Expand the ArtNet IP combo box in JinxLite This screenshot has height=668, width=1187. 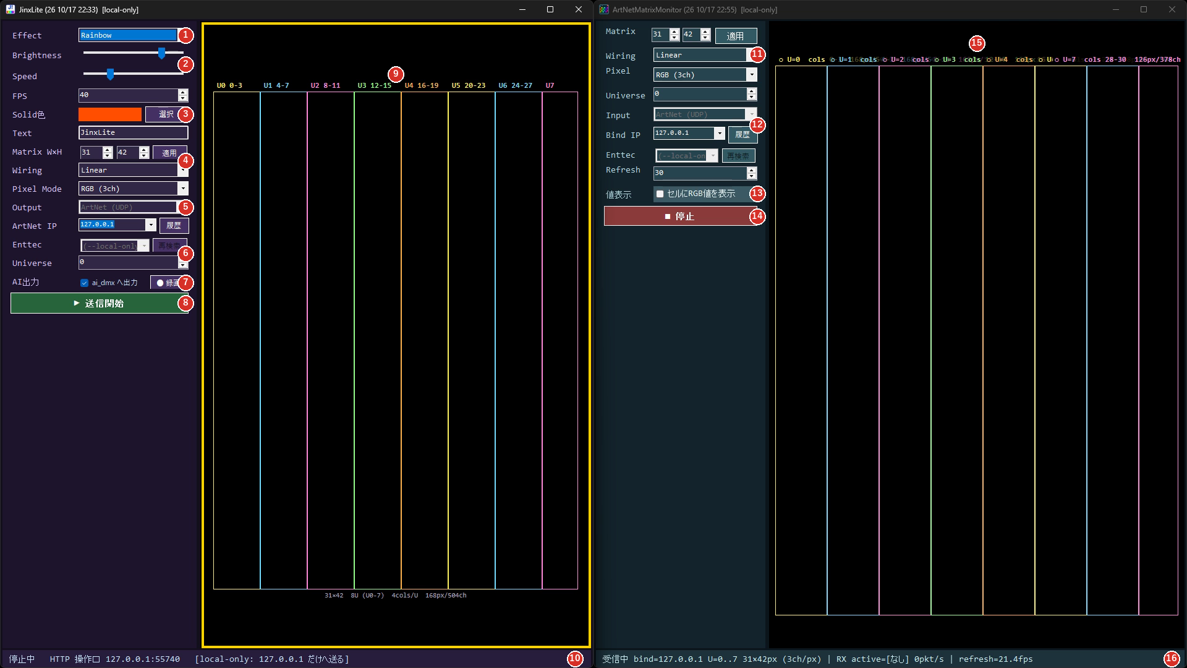click(x=150, y=225)
